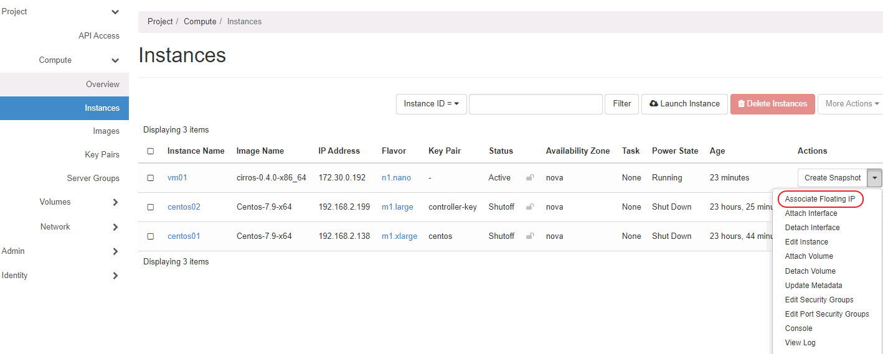Screen dimensions: 883x354
Task: Click the lock icon in centos01 row
Action: click(x=530, y=236)
